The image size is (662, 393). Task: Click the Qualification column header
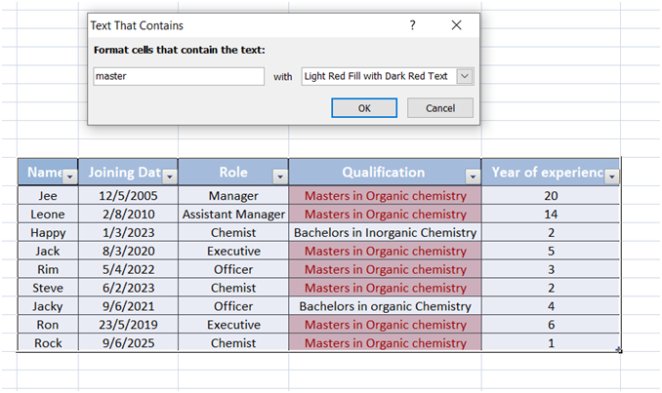pos(384,172)
